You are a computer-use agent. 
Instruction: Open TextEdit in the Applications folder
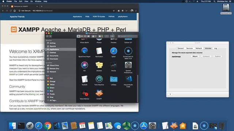[x=84, y=79]
